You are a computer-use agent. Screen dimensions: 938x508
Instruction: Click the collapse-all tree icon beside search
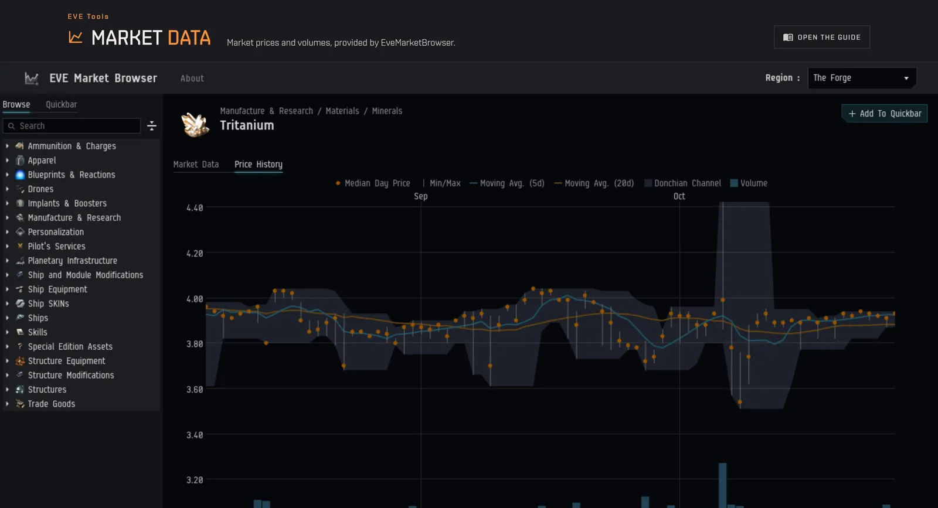pyautogui.click(x=152, y=126)
